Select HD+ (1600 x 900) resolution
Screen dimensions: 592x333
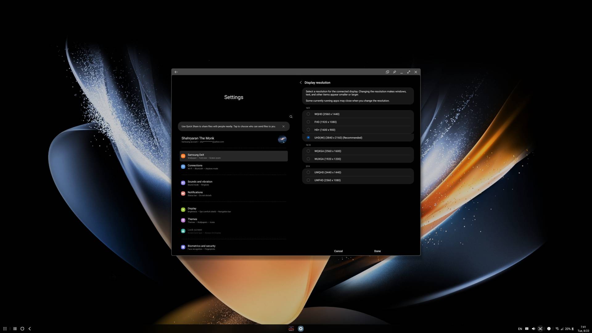[358, 130]
